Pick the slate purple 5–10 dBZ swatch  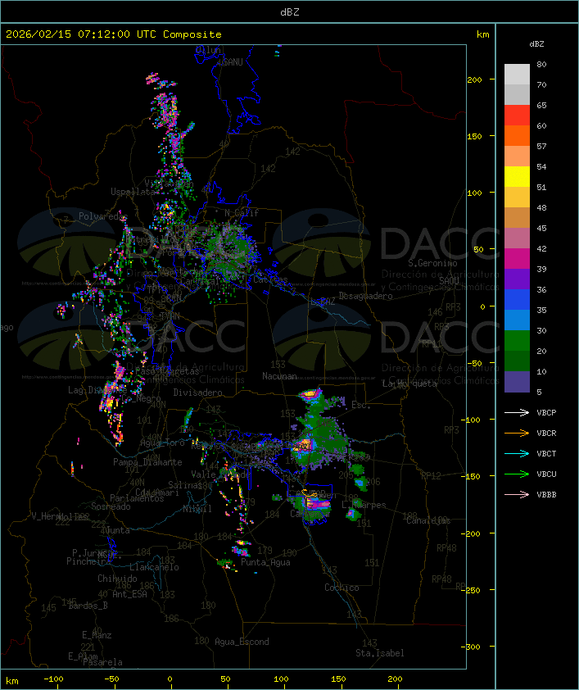tap(517, 382)
